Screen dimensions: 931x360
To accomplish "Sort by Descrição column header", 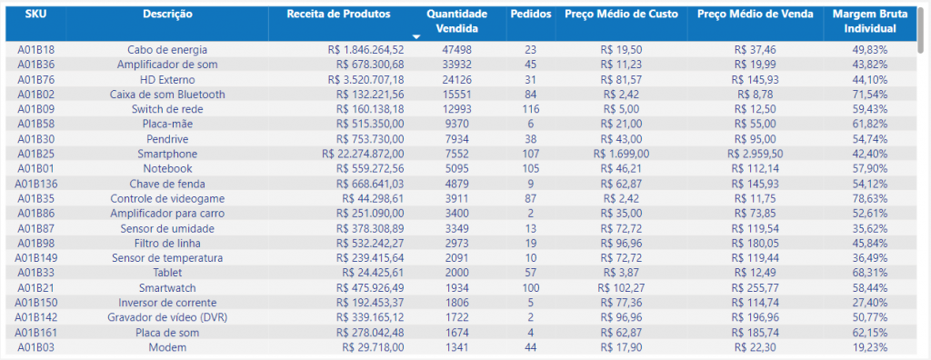I will 167,15.
